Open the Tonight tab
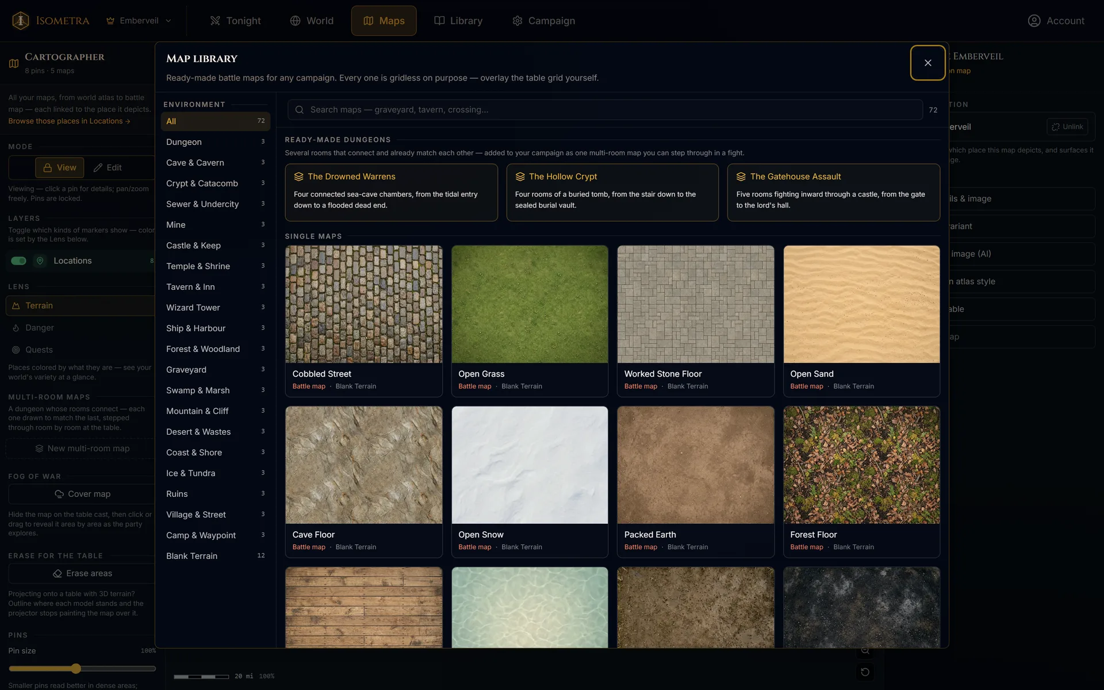The height and width of the screenshot is (690, 1104). pos(235,21)
